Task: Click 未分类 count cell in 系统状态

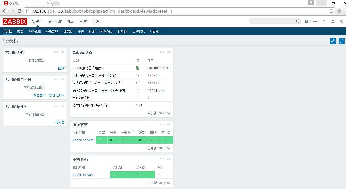Action: pos(166,140)
